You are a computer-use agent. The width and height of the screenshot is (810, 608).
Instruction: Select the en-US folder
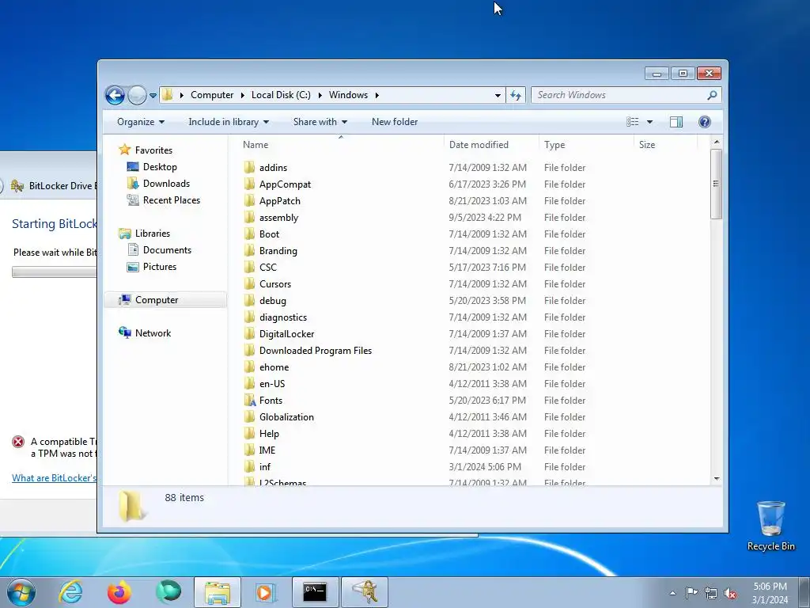(x=272, y=384)
